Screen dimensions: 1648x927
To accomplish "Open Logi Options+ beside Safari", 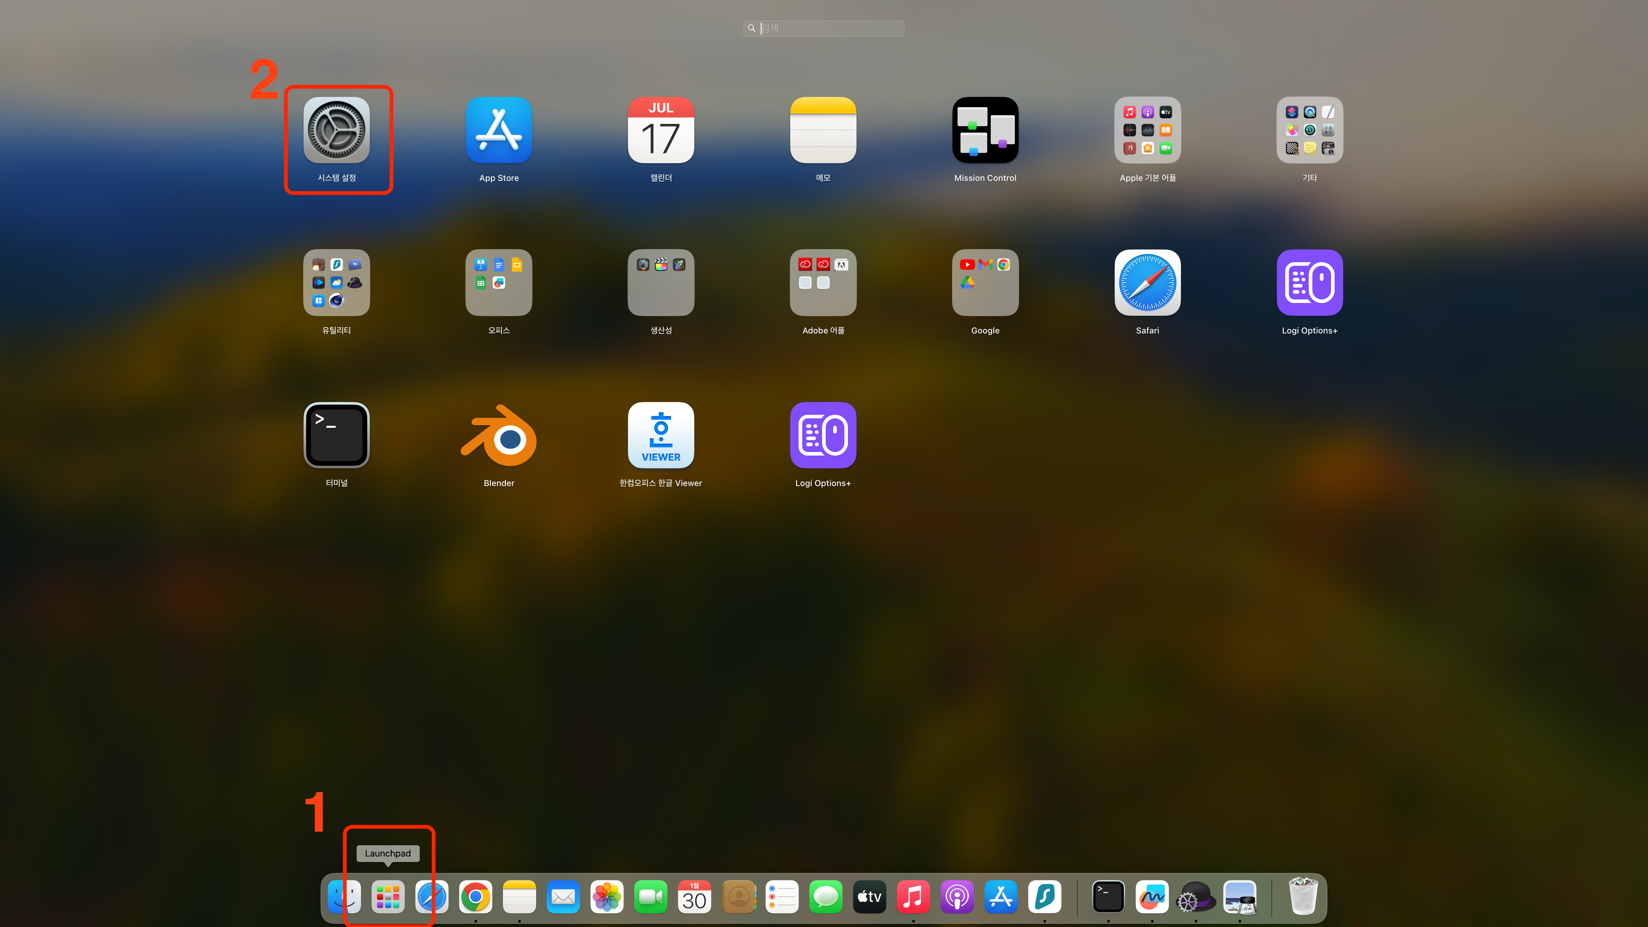I will (1310, 283).
